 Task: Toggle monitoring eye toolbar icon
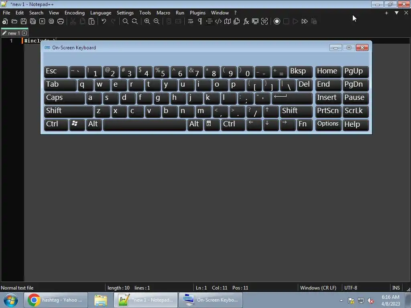coord(265,22)
